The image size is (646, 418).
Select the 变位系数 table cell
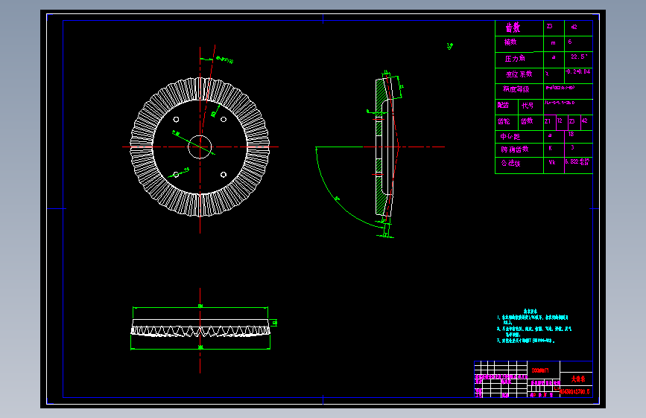click(x=519, y=74)
